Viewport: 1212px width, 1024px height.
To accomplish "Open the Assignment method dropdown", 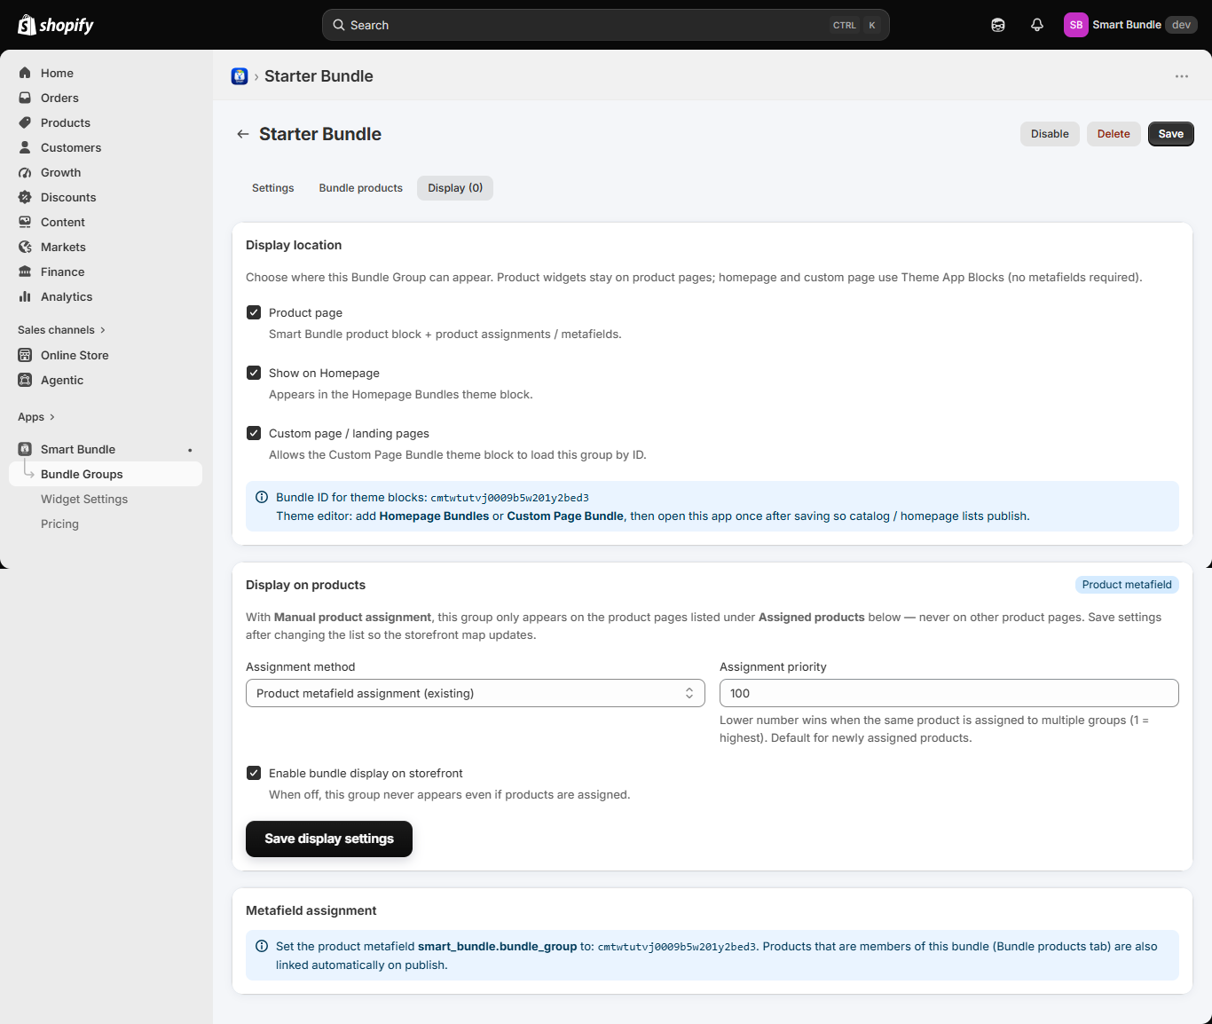I will pos(476,693).
